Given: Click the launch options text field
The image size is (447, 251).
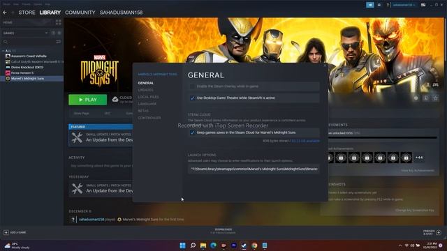Looking at the screenshot, I should (x=254, y=169).
